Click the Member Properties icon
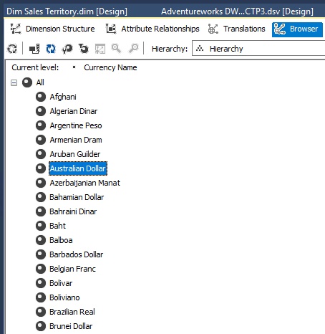 [x=67, y=49]
